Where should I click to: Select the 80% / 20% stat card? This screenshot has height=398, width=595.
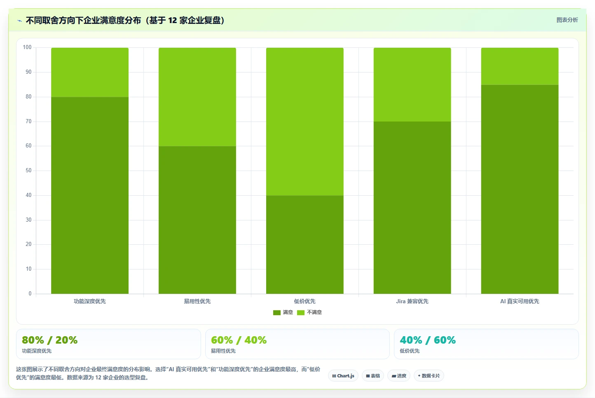pos(108,344)
